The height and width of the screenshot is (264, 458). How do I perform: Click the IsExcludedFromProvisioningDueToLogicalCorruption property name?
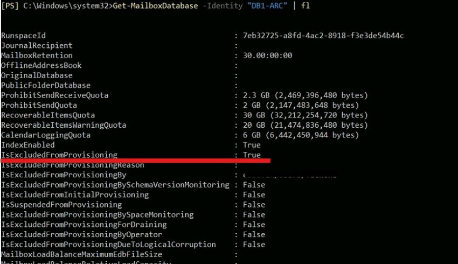coord(108,245)
